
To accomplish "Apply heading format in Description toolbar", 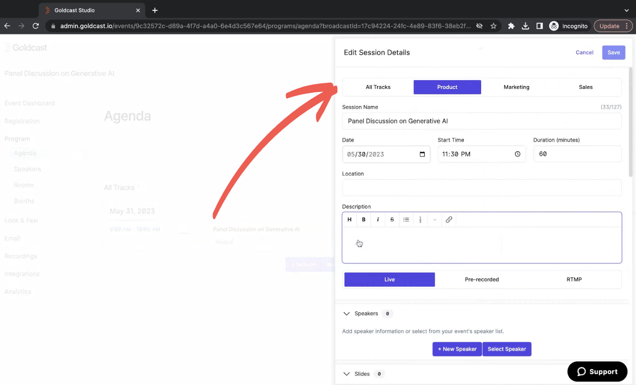I will pos(349,220).
